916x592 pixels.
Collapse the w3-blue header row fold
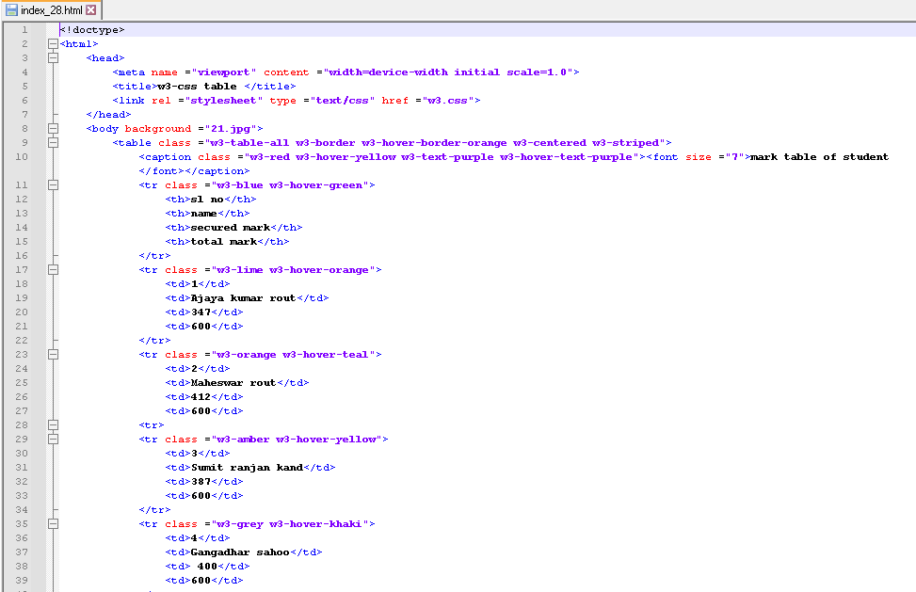click(x=53, y=185)
